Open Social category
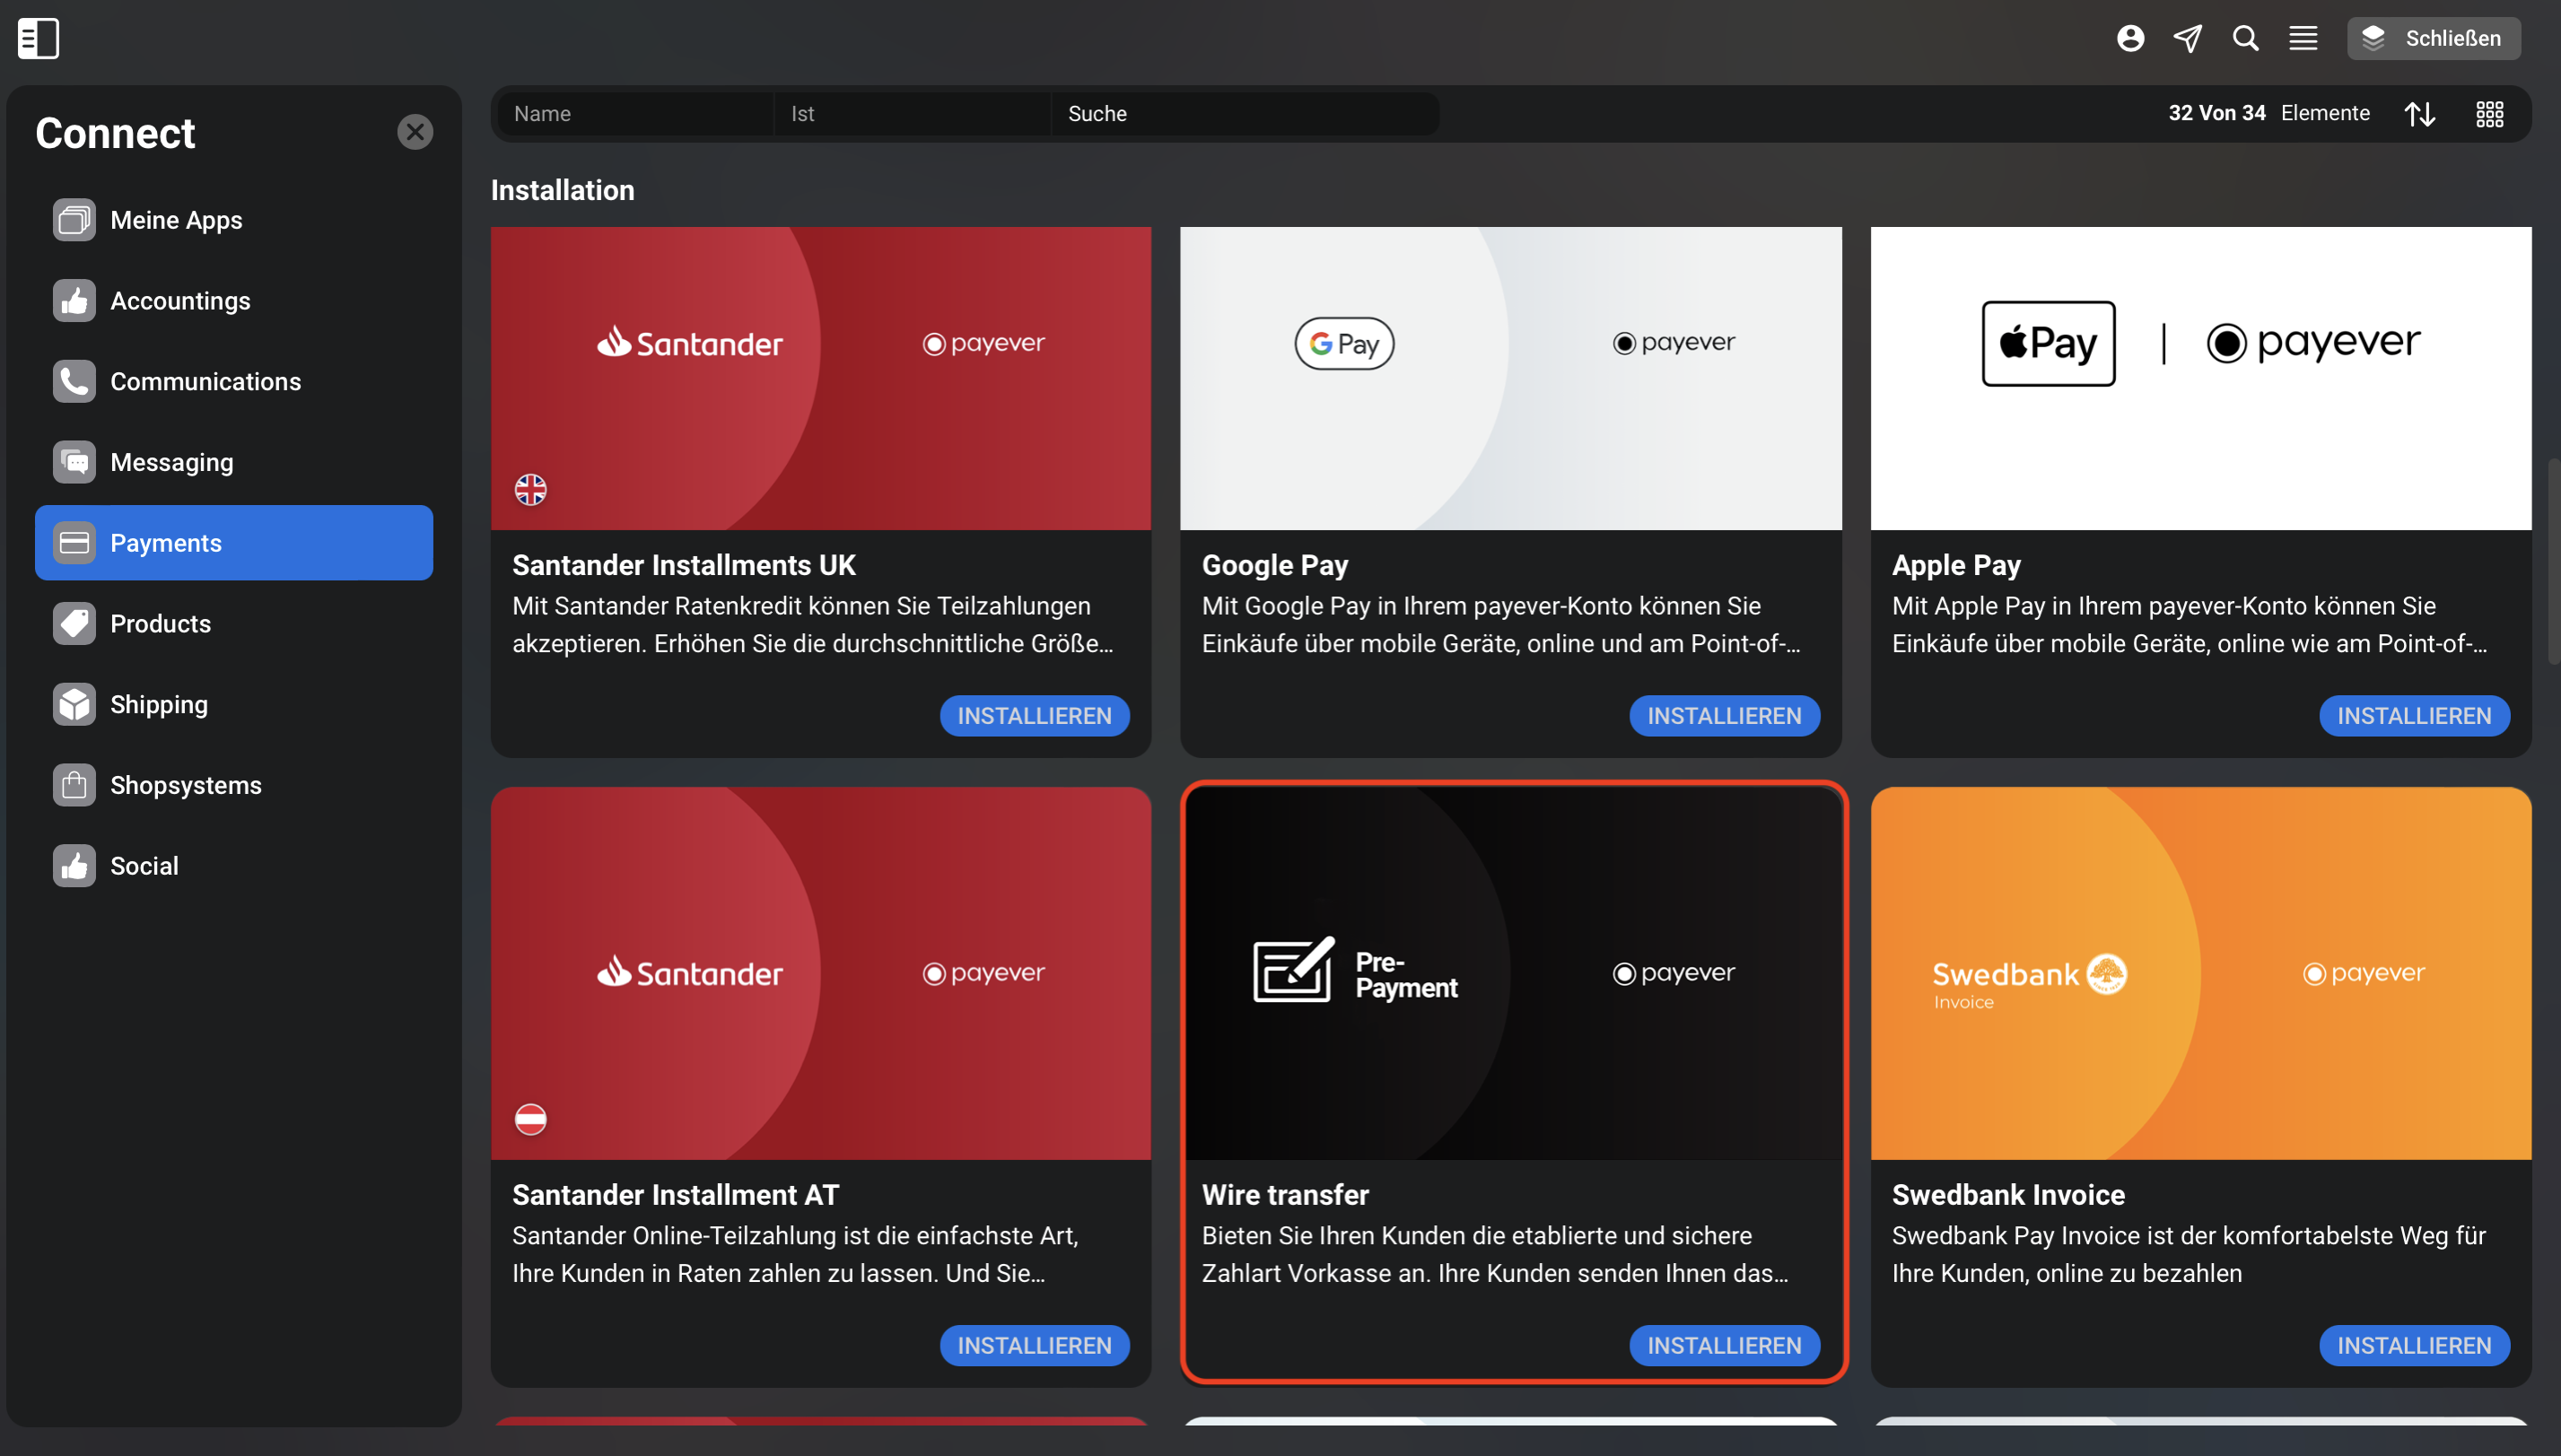2561x1456 pixels. click(x=234, y=866)
